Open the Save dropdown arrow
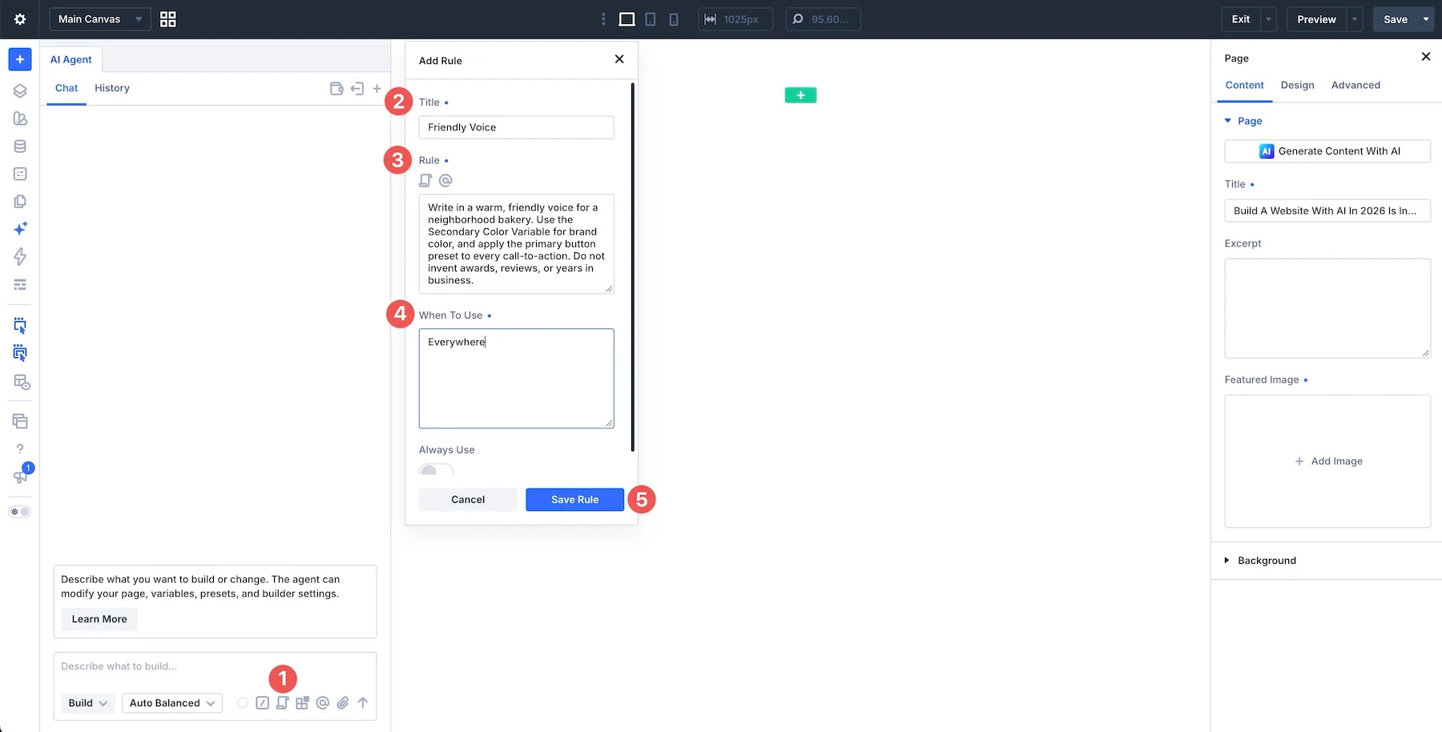Viewport: 1442px width, 732px height. coord(1426,19)
